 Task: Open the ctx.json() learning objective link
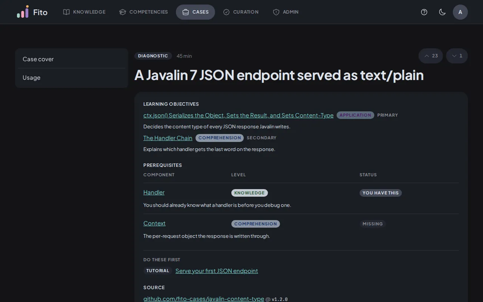pos(238,116)
